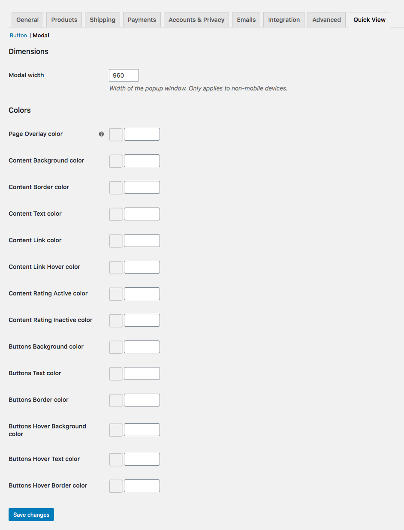The image size is (404, 530).
Task: Switch to the General tab
Action: pyautogui.click(x=27, y=20)
